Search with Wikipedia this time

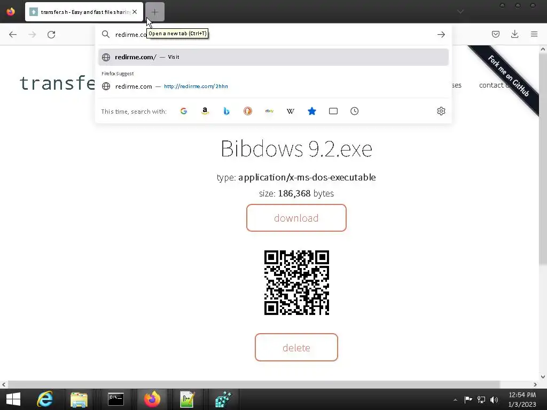(x=290, y=111)
